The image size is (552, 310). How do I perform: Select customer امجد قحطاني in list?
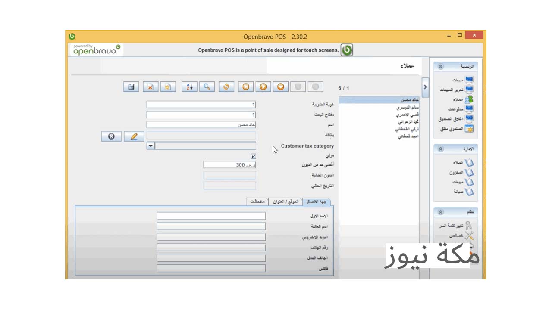(x=379, y=136)
